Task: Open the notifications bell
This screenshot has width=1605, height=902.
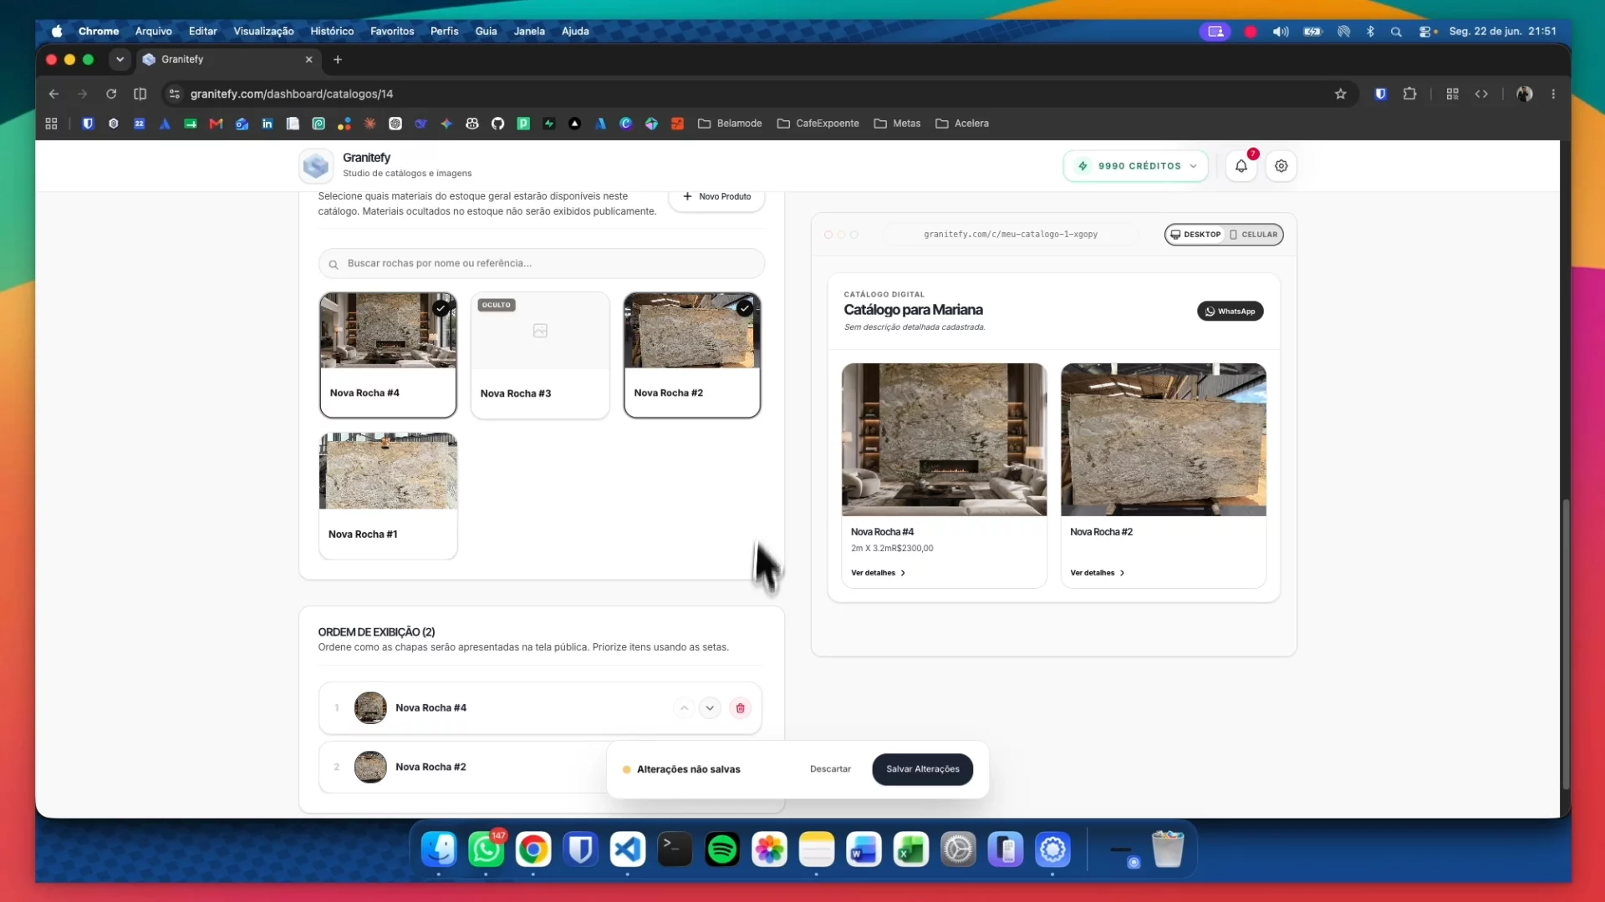Action: click(x=1241, y=166)
